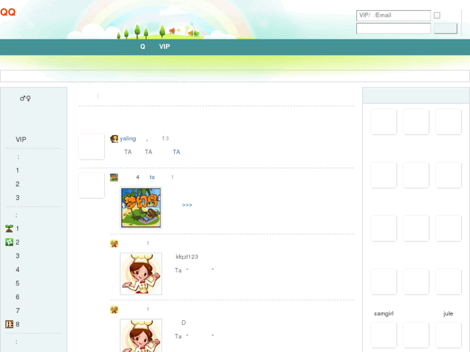
Task: Select item 5 in the left sidebar list
Action: tap(17, 284)
